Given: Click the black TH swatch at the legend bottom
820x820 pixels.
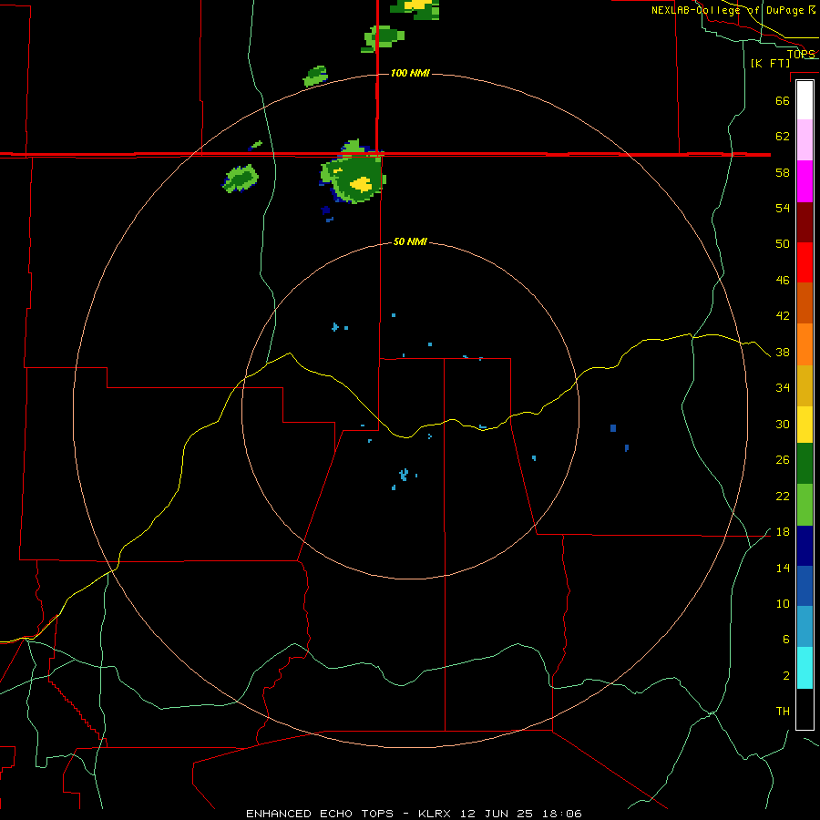Looking at the screenshot, I should point(805,709).
